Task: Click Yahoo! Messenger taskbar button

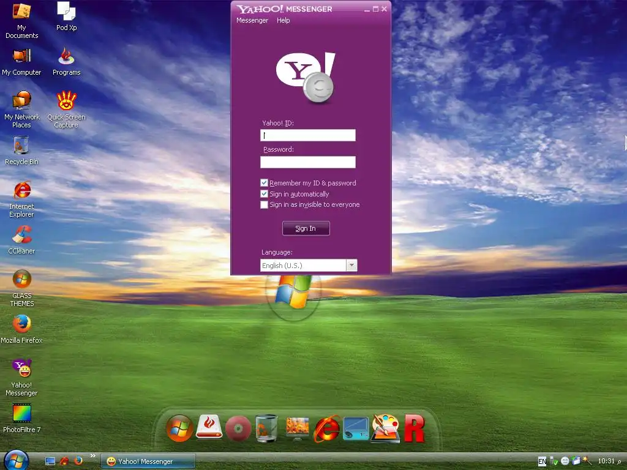Action: pyautogui.click(x=148, y=461)
